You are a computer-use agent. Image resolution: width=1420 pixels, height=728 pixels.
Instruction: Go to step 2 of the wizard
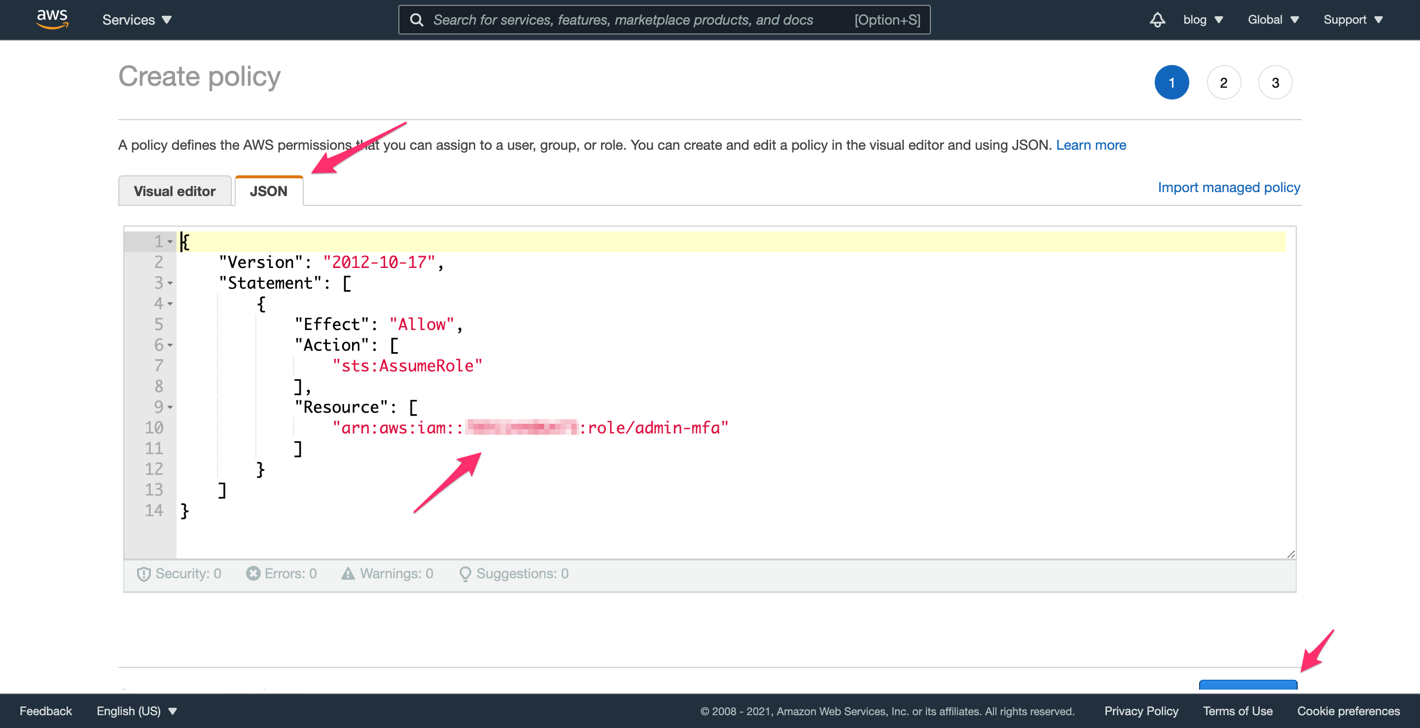pos(1223,83)
